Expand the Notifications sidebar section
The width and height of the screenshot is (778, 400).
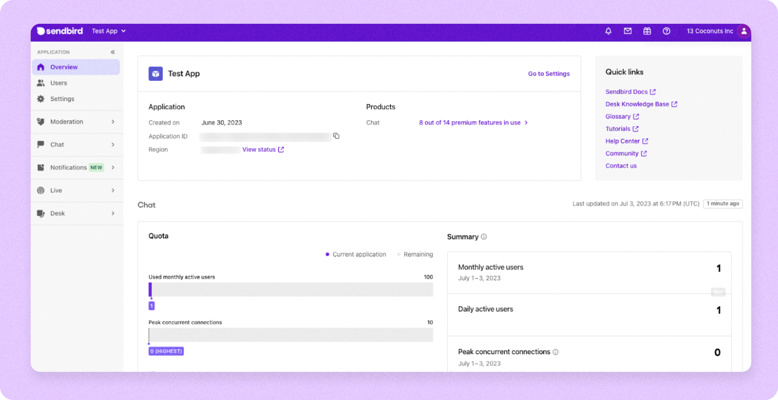pos(77,167)
